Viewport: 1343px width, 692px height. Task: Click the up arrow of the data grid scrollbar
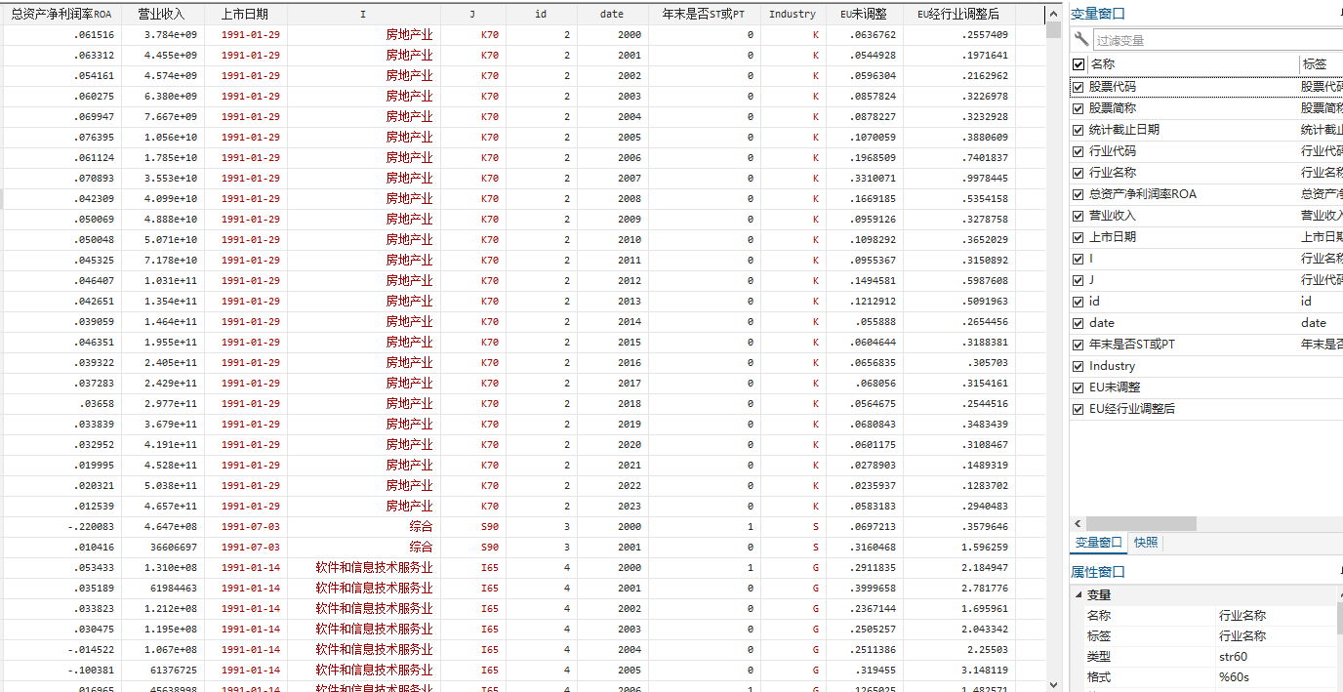coord(1053,14)
